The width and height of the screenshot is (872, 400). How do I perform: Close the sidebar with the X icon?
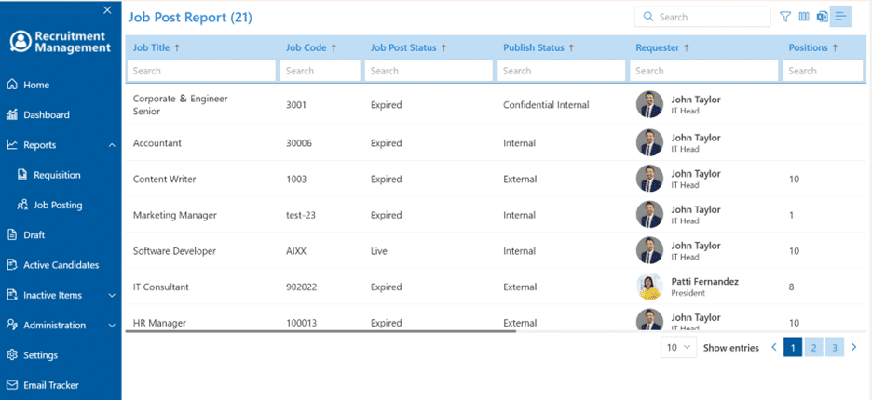coord(107,11)
